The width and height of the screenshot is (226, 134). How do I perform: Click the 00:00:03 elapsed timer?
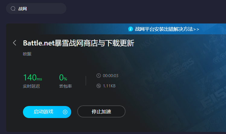click(x=110, y=76)
